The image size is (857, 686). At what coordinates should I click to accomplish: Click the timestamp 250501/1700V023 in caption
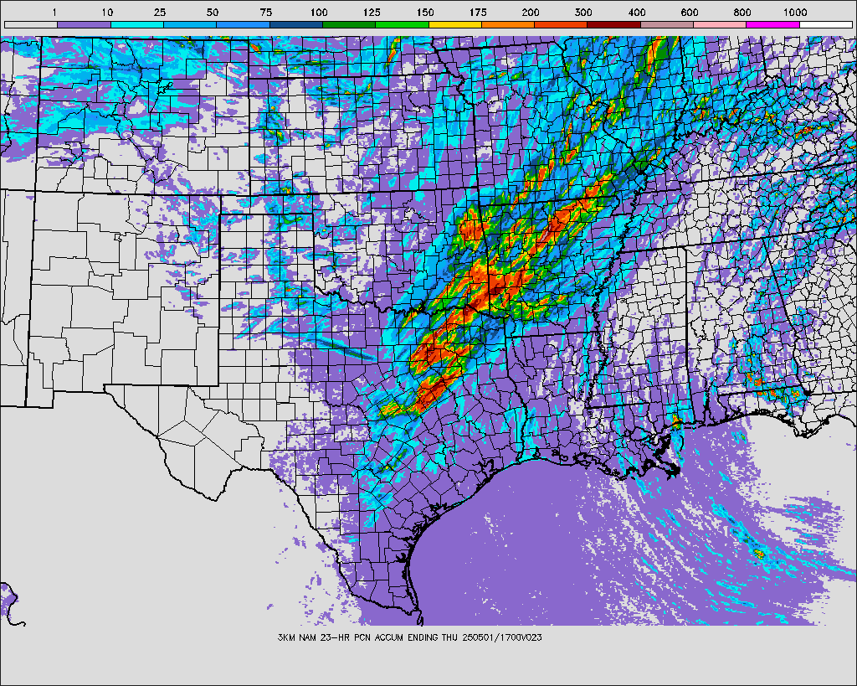(502, 637)
